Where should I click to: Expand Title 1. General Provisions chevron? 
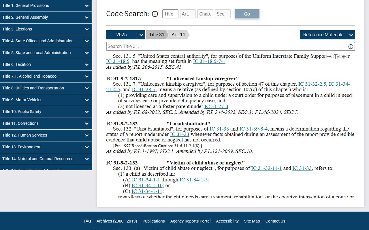click(87, 6)
